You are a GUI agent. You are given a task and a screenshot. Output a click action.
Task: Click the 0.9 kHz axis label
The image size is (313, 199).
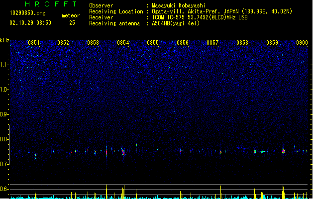pos(4,114)
